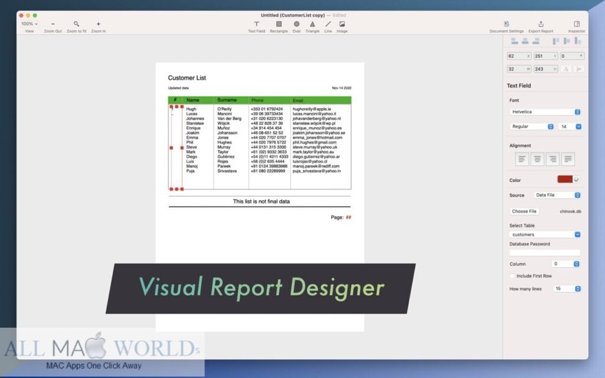
Task: Click the green macOS zoom window button
Action: pyautogui.click(x=35, y=15)
